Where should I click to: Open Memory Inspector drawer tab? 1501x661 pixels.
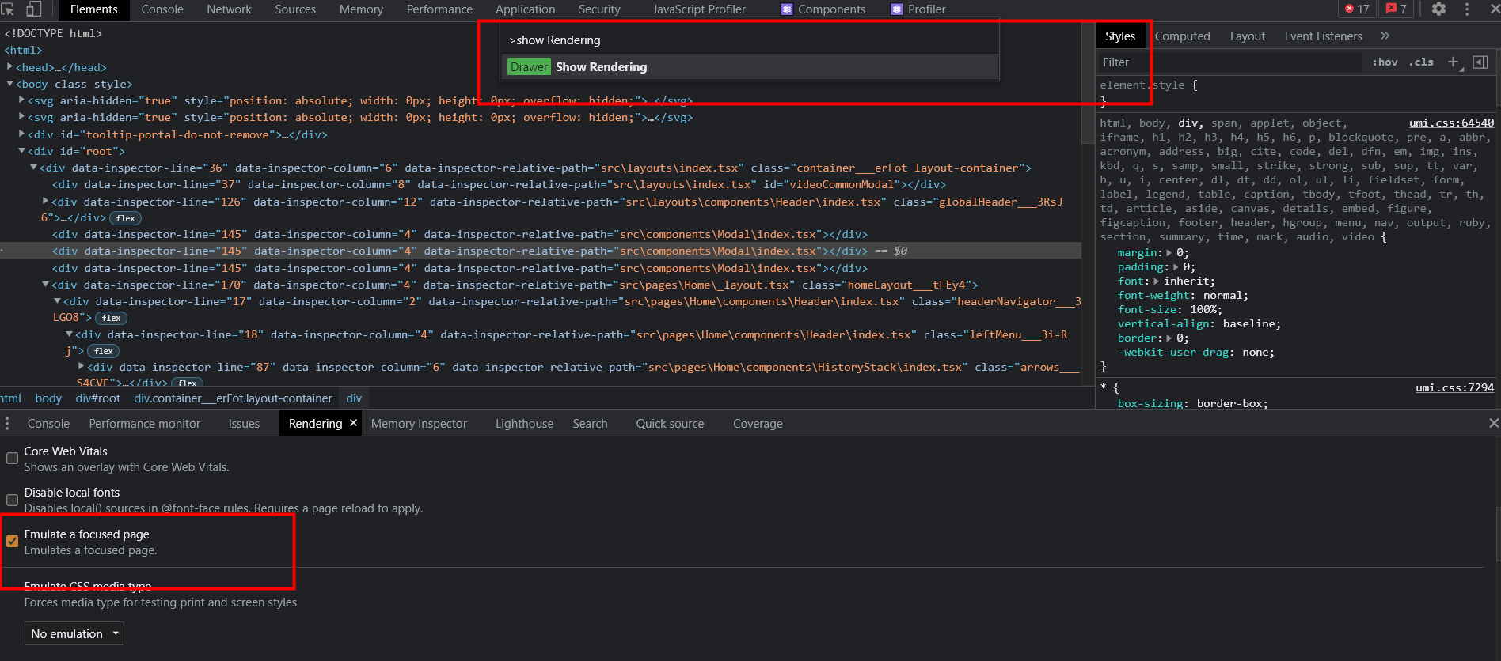pyautogui.click(x=419, y=424)
